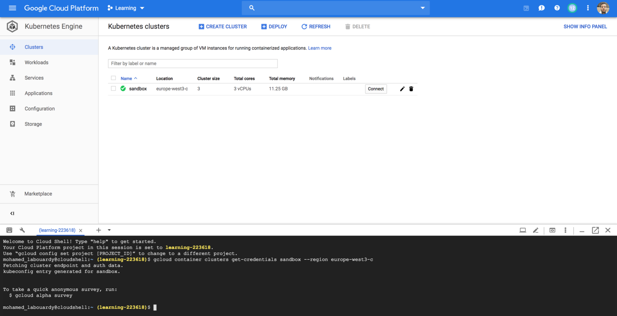Click the REFRESH button
Viewport: 617px width, 316px height.
pyautogui.click(x=316, y=27)
